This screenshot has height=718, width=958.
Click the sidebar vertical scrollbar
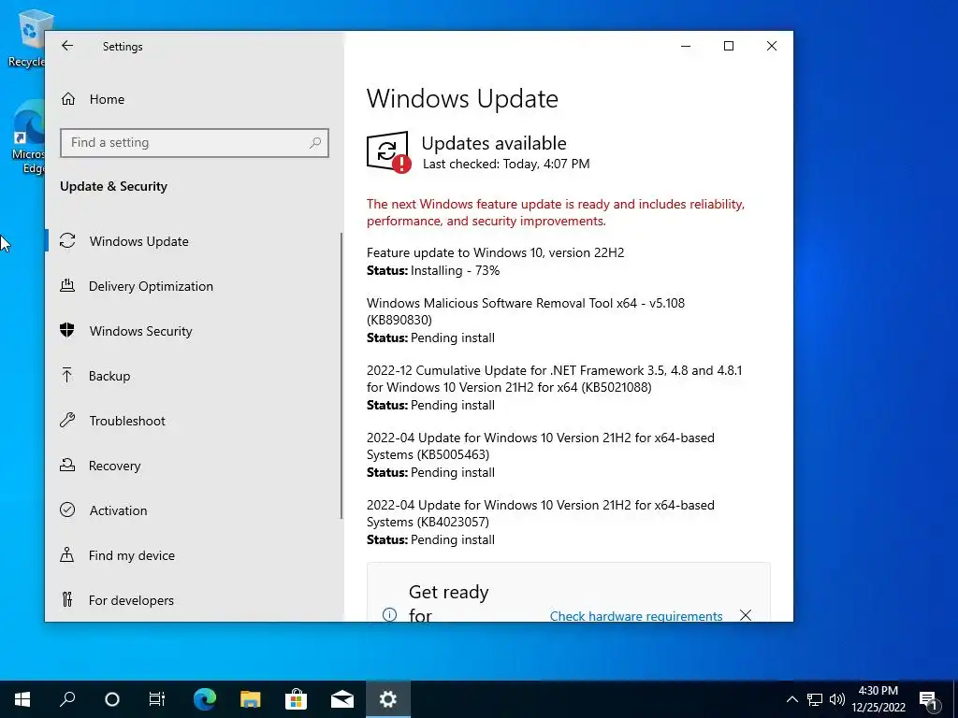point(341,376)
